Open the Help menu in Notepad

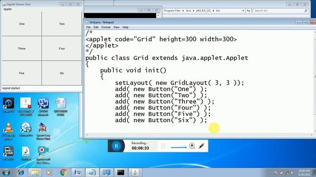coord(125,27)
